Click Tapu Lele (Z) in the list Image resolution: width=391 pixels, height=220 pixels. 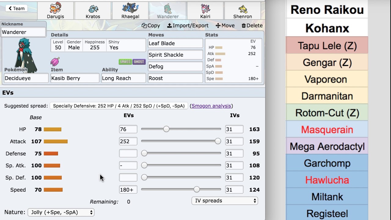pos(327,46)
